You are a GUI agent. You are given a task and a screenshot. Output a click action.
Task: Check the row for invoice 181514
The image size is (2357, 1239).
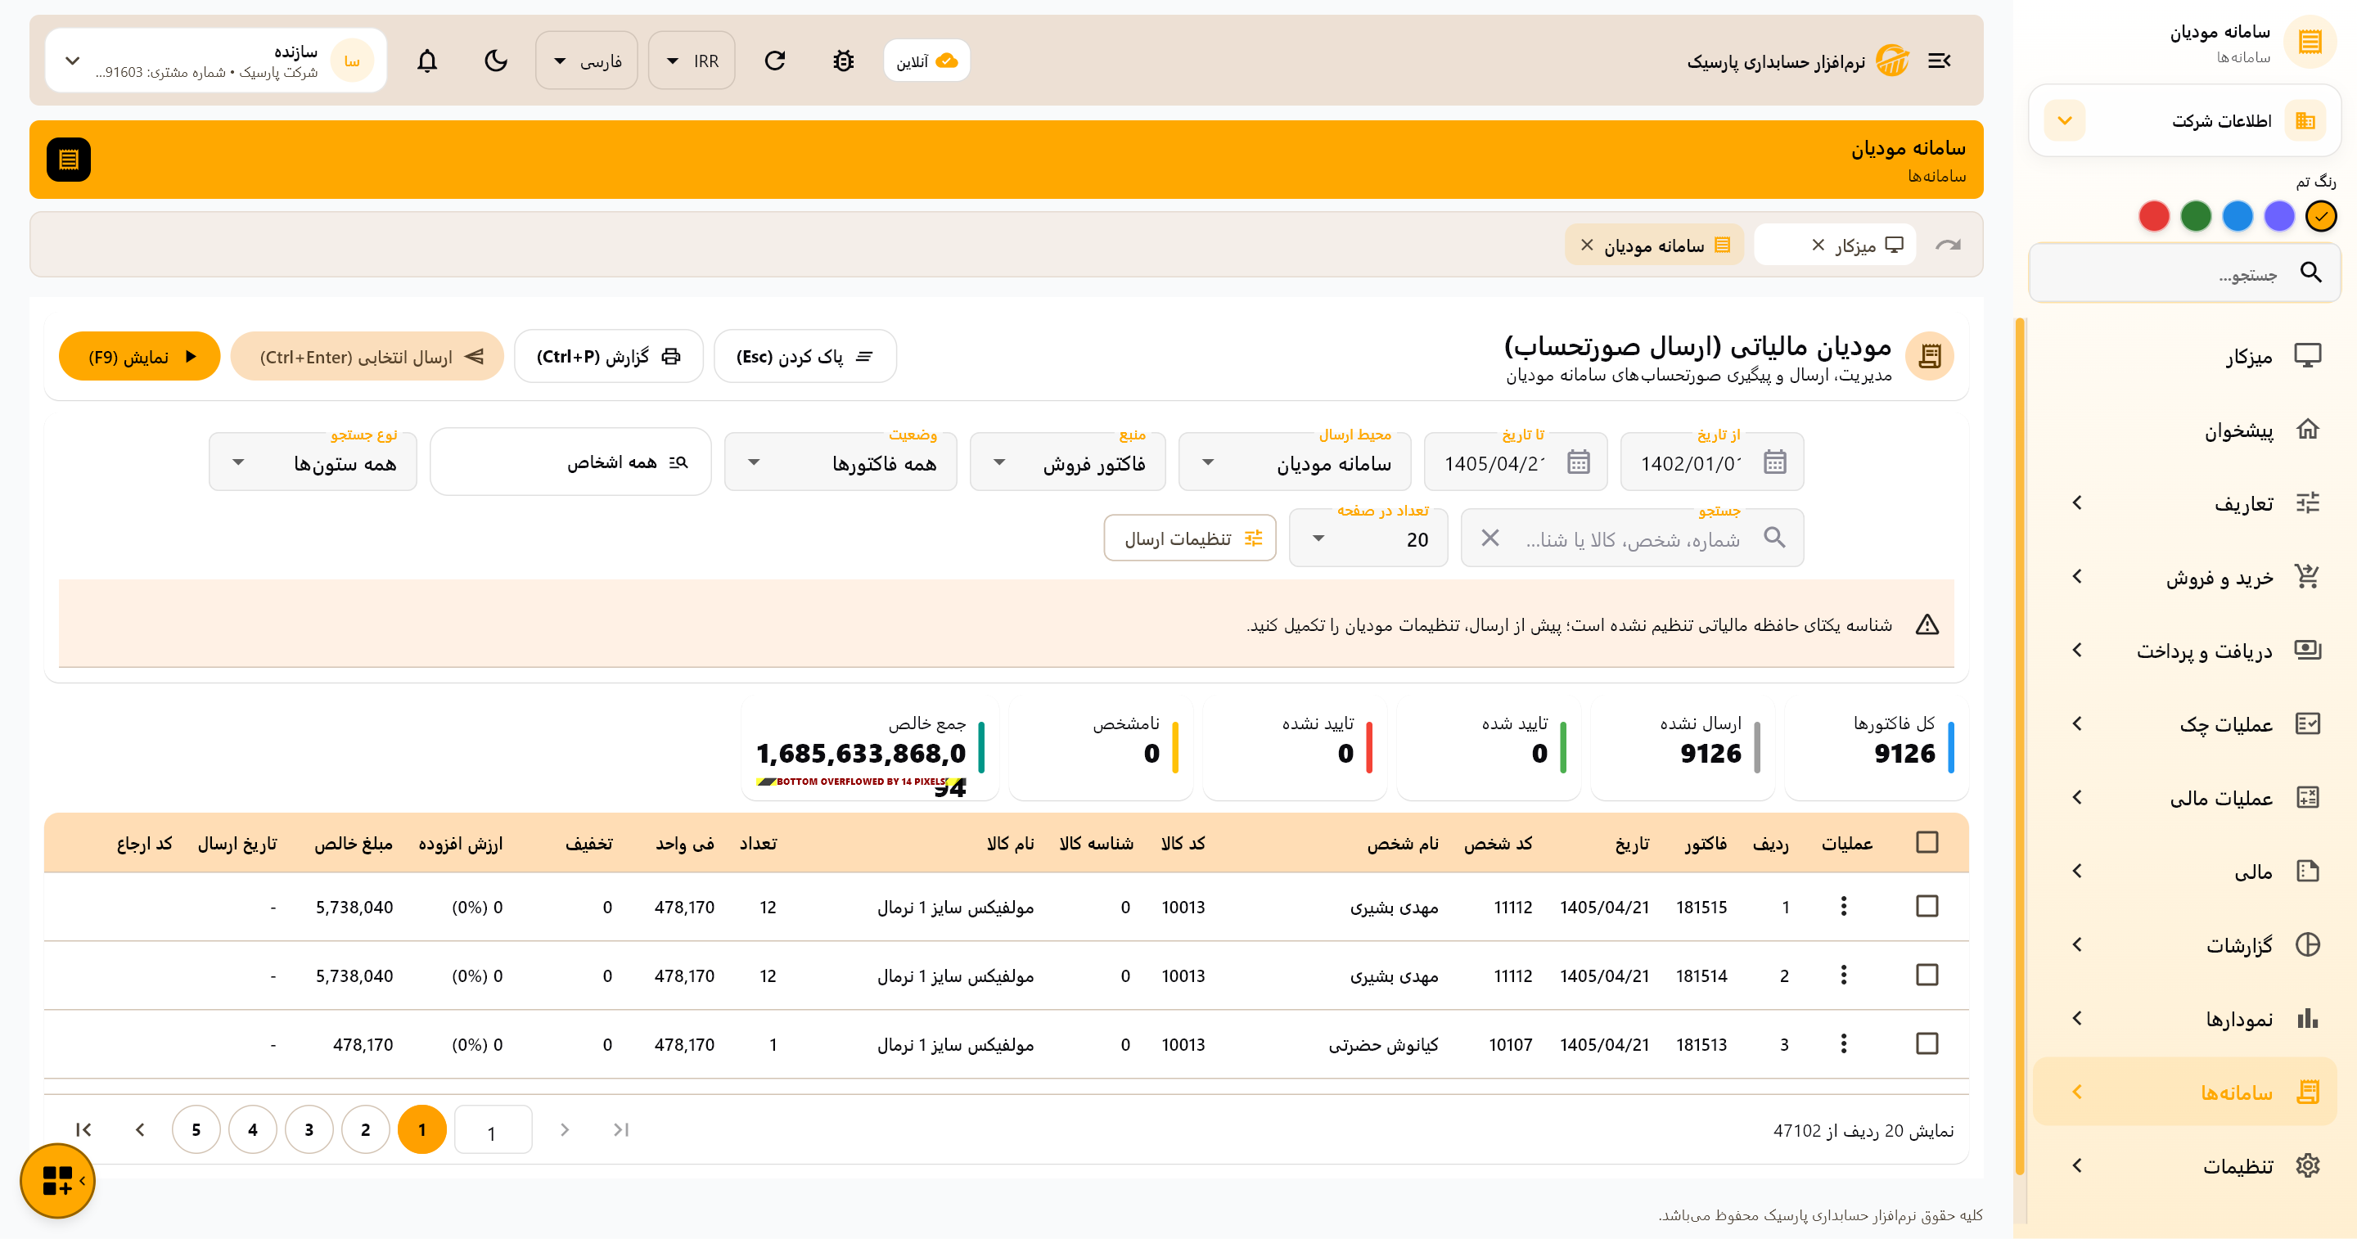pyautogui.click(x=1927, y=975)
